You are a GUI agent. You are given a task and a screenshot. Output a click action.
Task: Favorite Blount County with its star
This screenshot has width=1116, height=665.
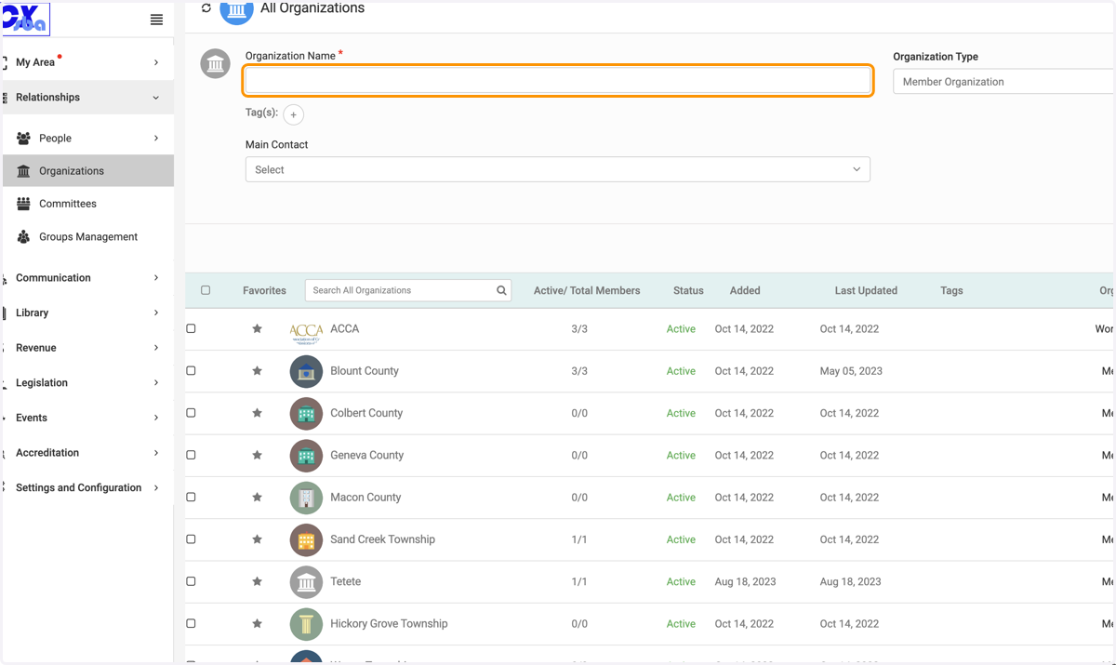(x=258, y=371)
